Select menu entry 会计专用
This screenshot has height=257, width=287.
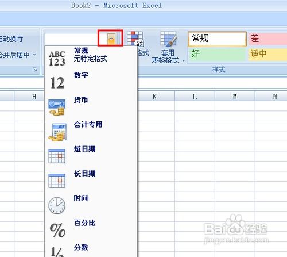[x=91, y=132]
